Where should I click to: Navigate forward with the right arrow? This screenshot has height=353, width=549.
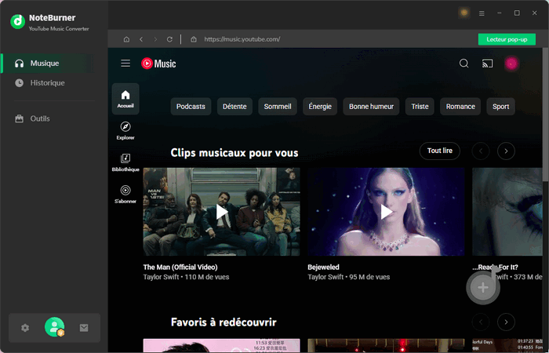[155, 39]
